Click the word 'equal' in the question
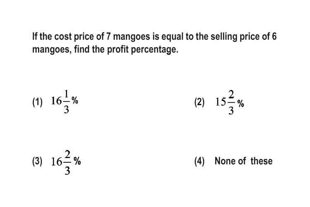Viewport: 310px width, 207px height. [172, 37]
